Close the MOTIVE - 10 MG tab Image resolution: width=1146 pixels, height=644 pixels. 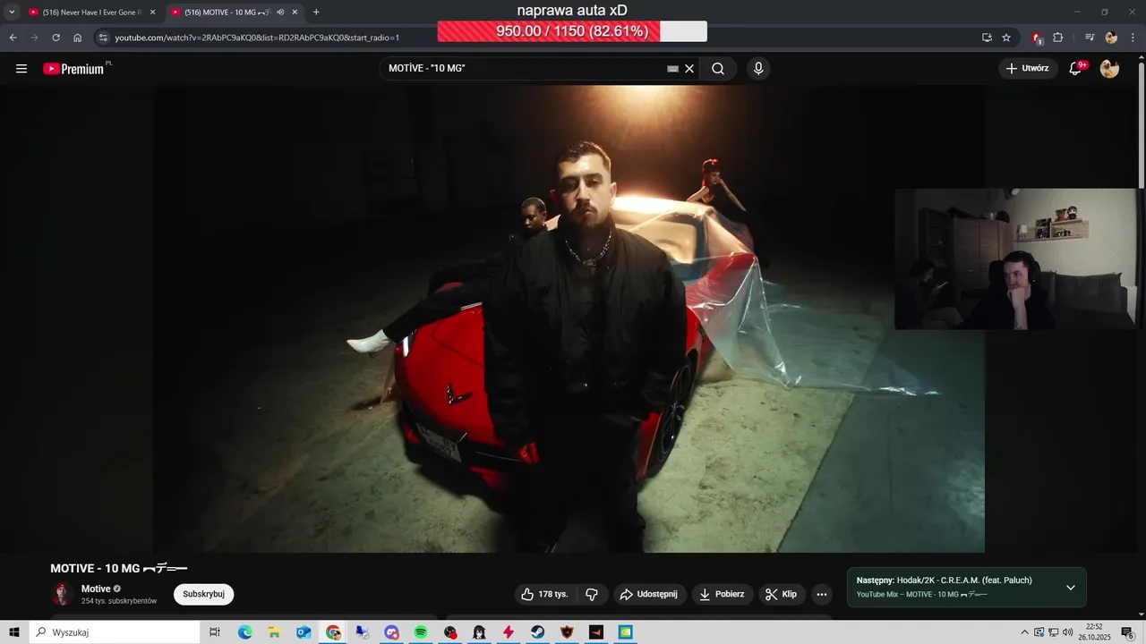295,13
